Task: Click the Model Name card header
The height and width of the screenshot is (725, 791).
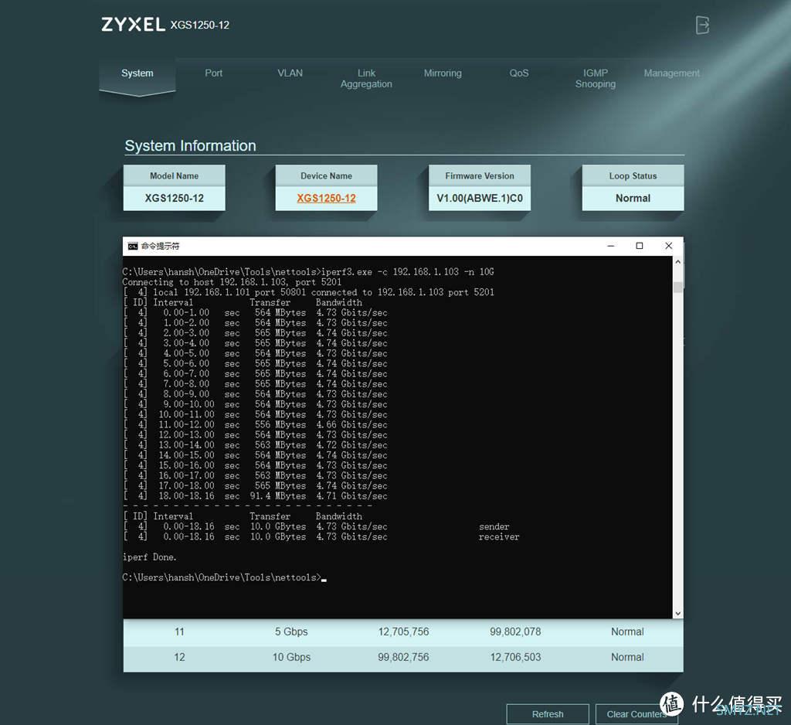Action: [174, 175]
